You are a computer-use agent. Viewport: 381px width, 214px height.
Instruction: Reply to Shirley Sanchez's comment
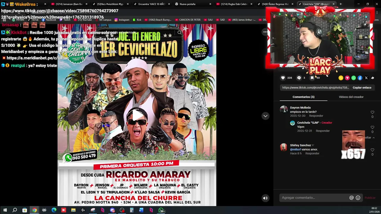[312, 153]
